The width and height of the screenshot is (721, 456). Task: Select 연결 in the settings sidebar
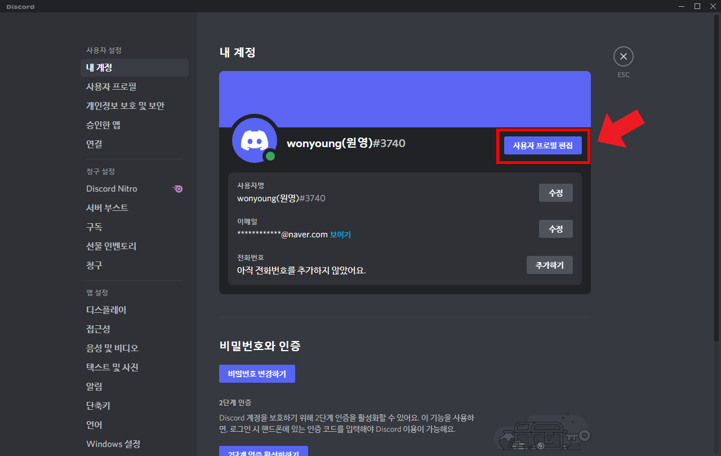[x=135, y=144]
